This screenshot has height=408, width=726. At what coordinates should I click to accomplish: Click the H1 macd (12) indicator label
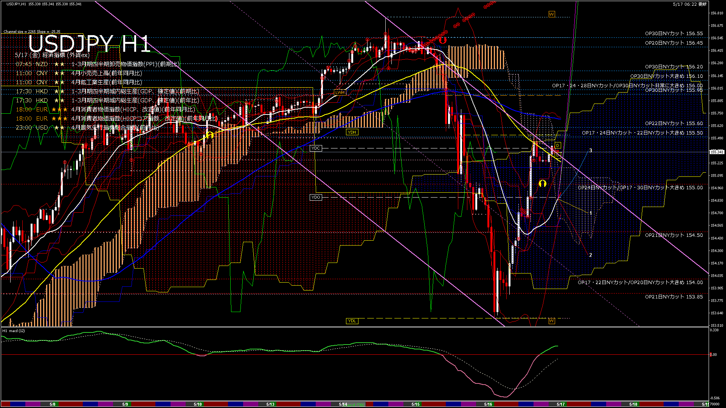(14, 331)
